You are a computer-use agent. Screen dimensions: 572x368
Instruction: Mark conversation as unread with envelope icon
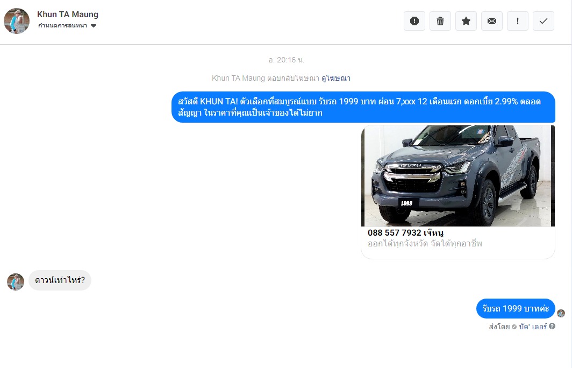tap(491, 21)
